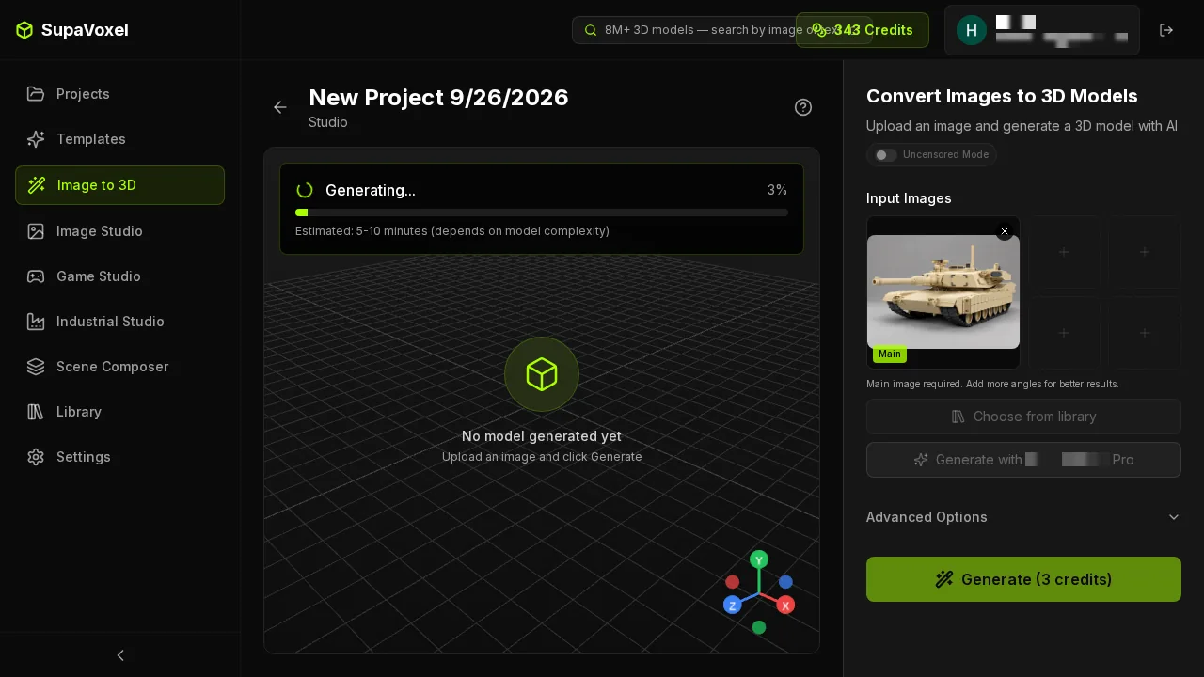Image resolution: width=1204 pixels, height=677 pixels.
Task: Click the 343 Credits button
Action: [x=863, y=30]
